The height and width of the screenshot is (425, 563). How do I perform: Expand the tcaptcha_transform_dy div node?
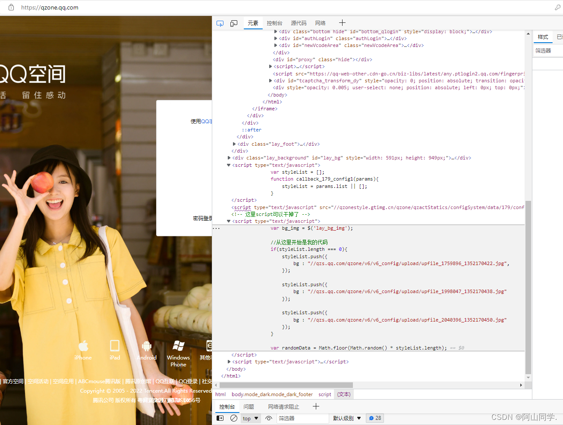pyautogui.click(x=270, y=81)
